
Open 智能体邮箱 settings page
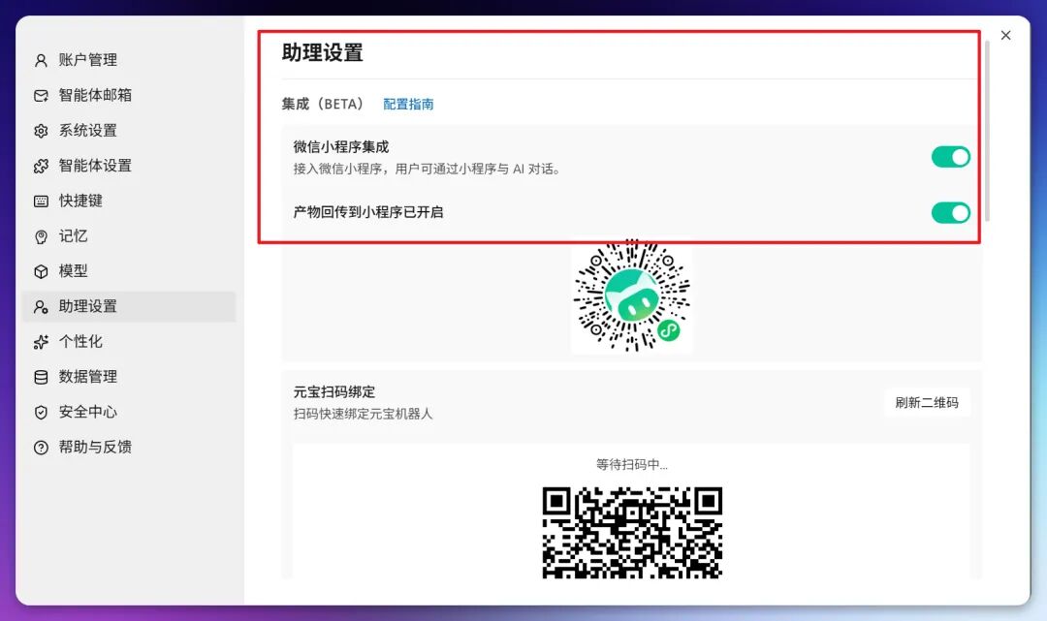coord(129,95)
